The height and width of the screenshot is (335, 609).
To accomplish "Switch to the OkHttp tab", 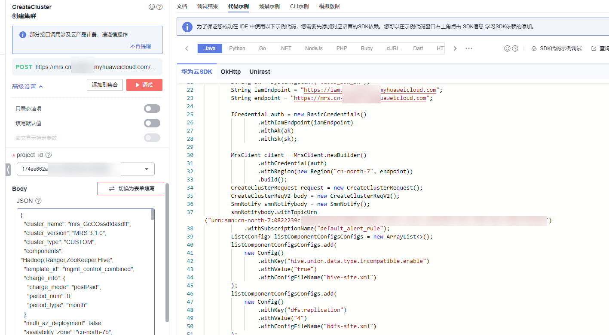I will pos(231,72).
